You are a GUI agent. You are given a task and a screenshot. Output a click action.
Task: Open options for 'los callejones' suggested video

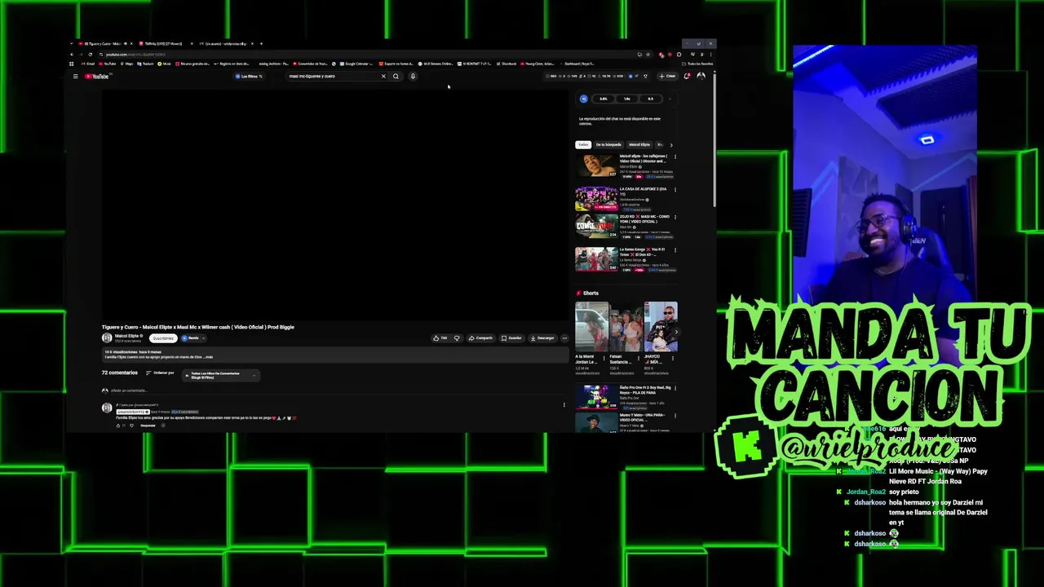coord(675,157)
